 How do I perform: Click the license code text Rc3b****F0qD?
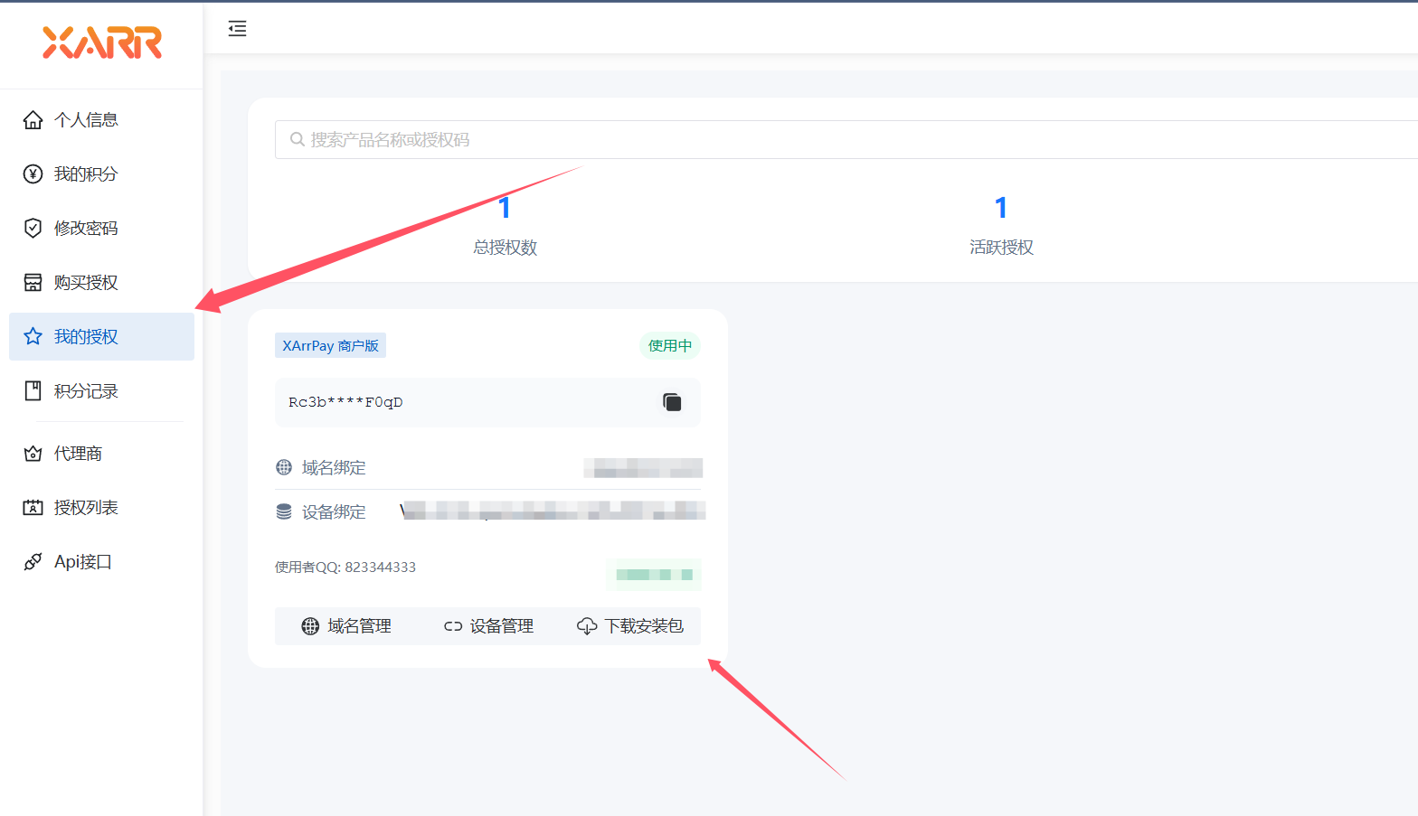tap(345, 402)
